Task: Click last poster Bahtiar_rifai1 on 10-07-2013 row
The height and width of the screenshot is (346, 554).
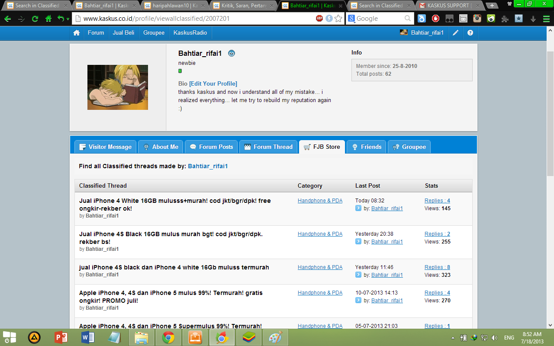Action: [387, 301]
